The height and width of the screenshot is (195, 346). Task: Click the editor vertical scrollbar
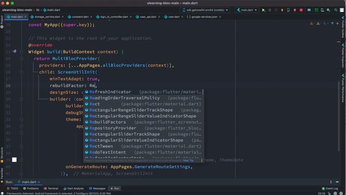click(x=339, y=116)
